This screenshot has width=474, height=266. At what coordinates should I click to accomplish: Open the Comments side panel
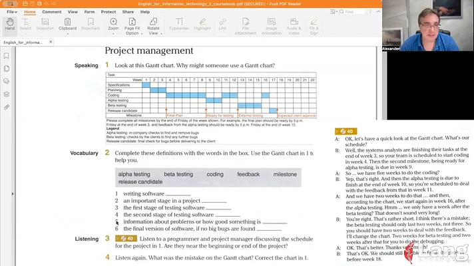pos(7,81)
